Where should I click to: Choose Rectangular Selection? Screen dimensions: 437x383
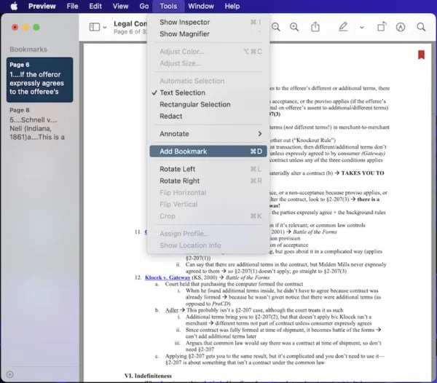[208, 104]
